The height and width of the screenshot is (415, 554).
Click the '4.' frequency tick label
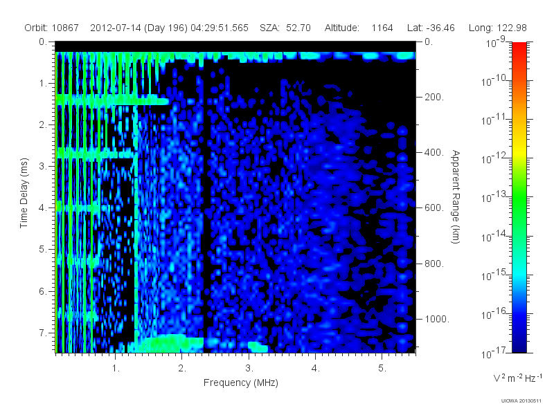click(316, 369)
